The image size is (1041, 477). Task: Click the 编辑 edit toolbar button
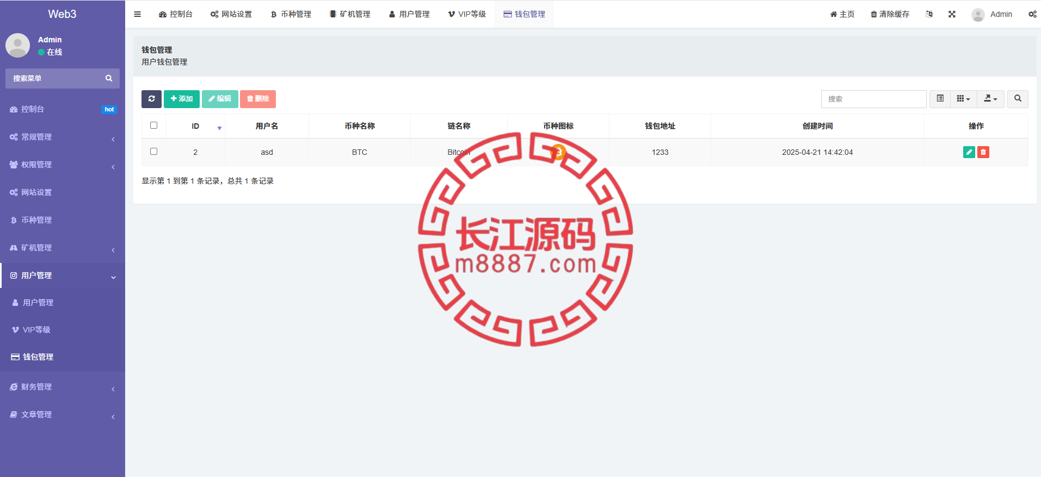click(x=220, y=99)
